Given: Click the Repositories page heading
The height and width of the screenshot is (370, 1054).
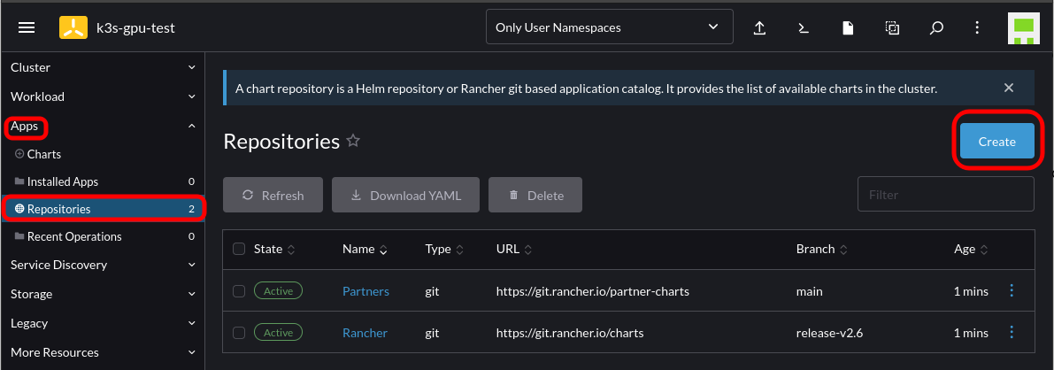Looking at the screenshot, I should (x=281, y=142).
